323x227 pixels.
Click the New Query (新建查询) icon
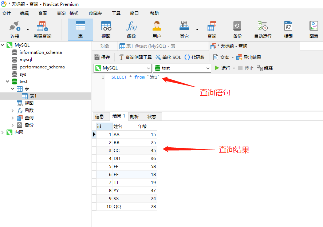coord(43,26)
